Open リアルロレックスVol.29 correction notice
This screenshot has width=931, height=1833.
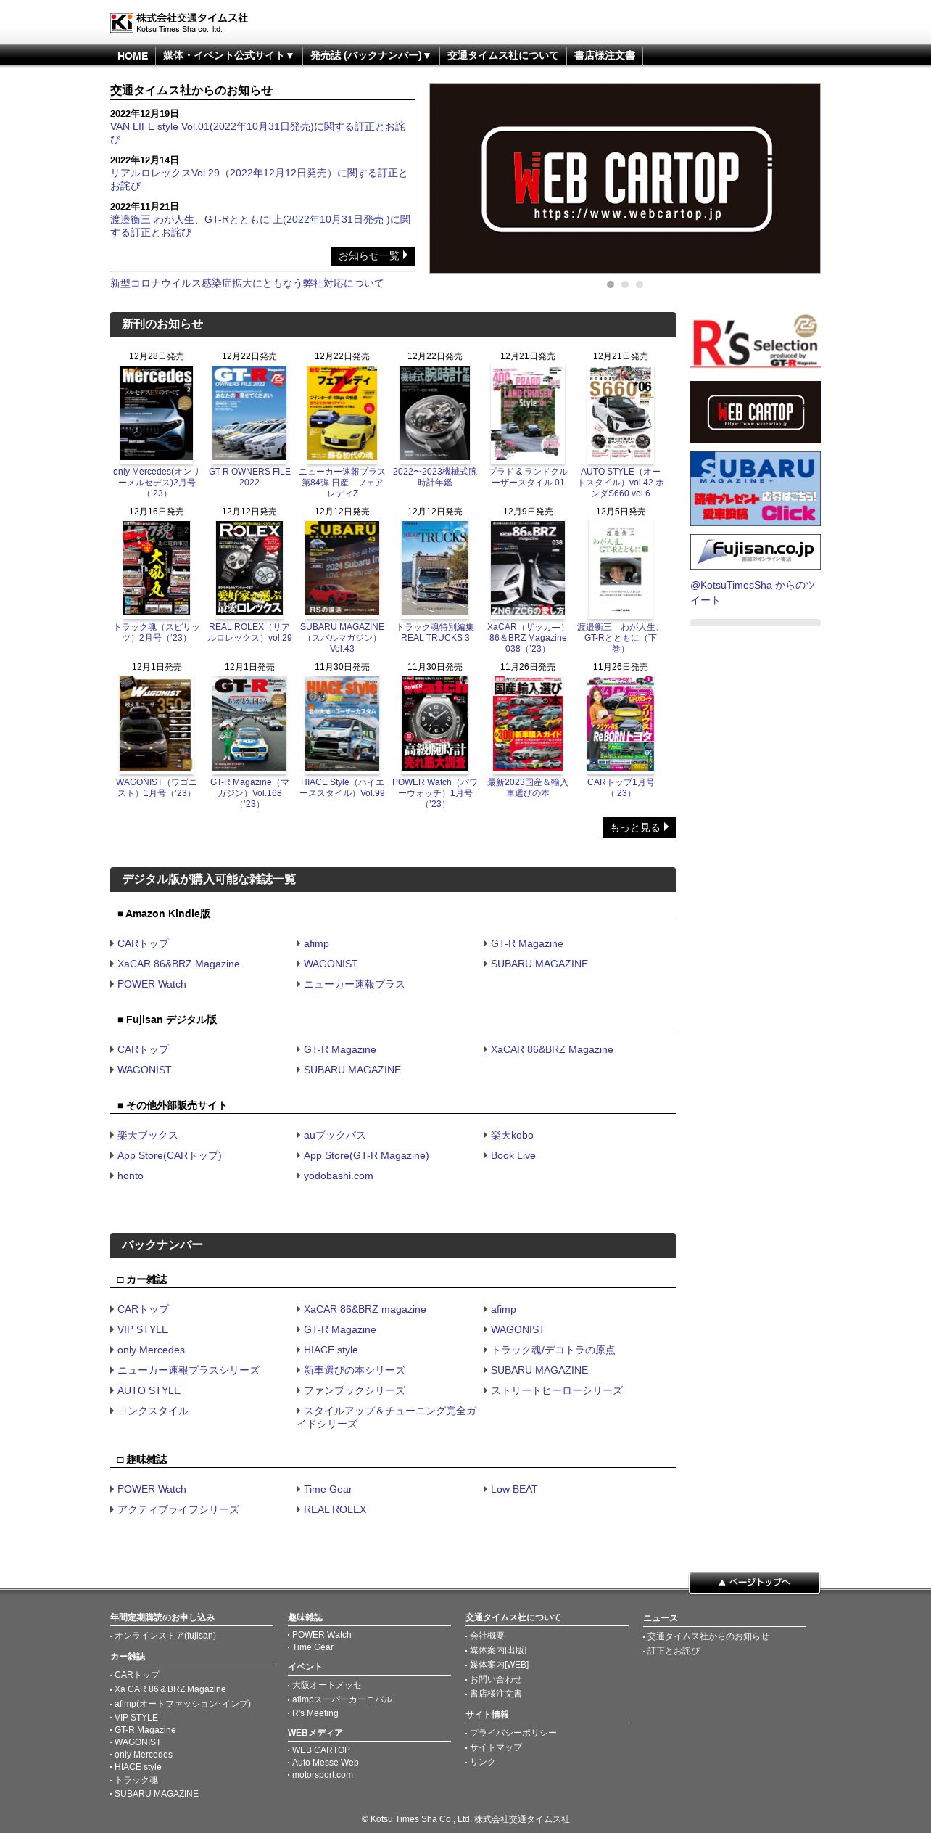click(x=259, y=179)
